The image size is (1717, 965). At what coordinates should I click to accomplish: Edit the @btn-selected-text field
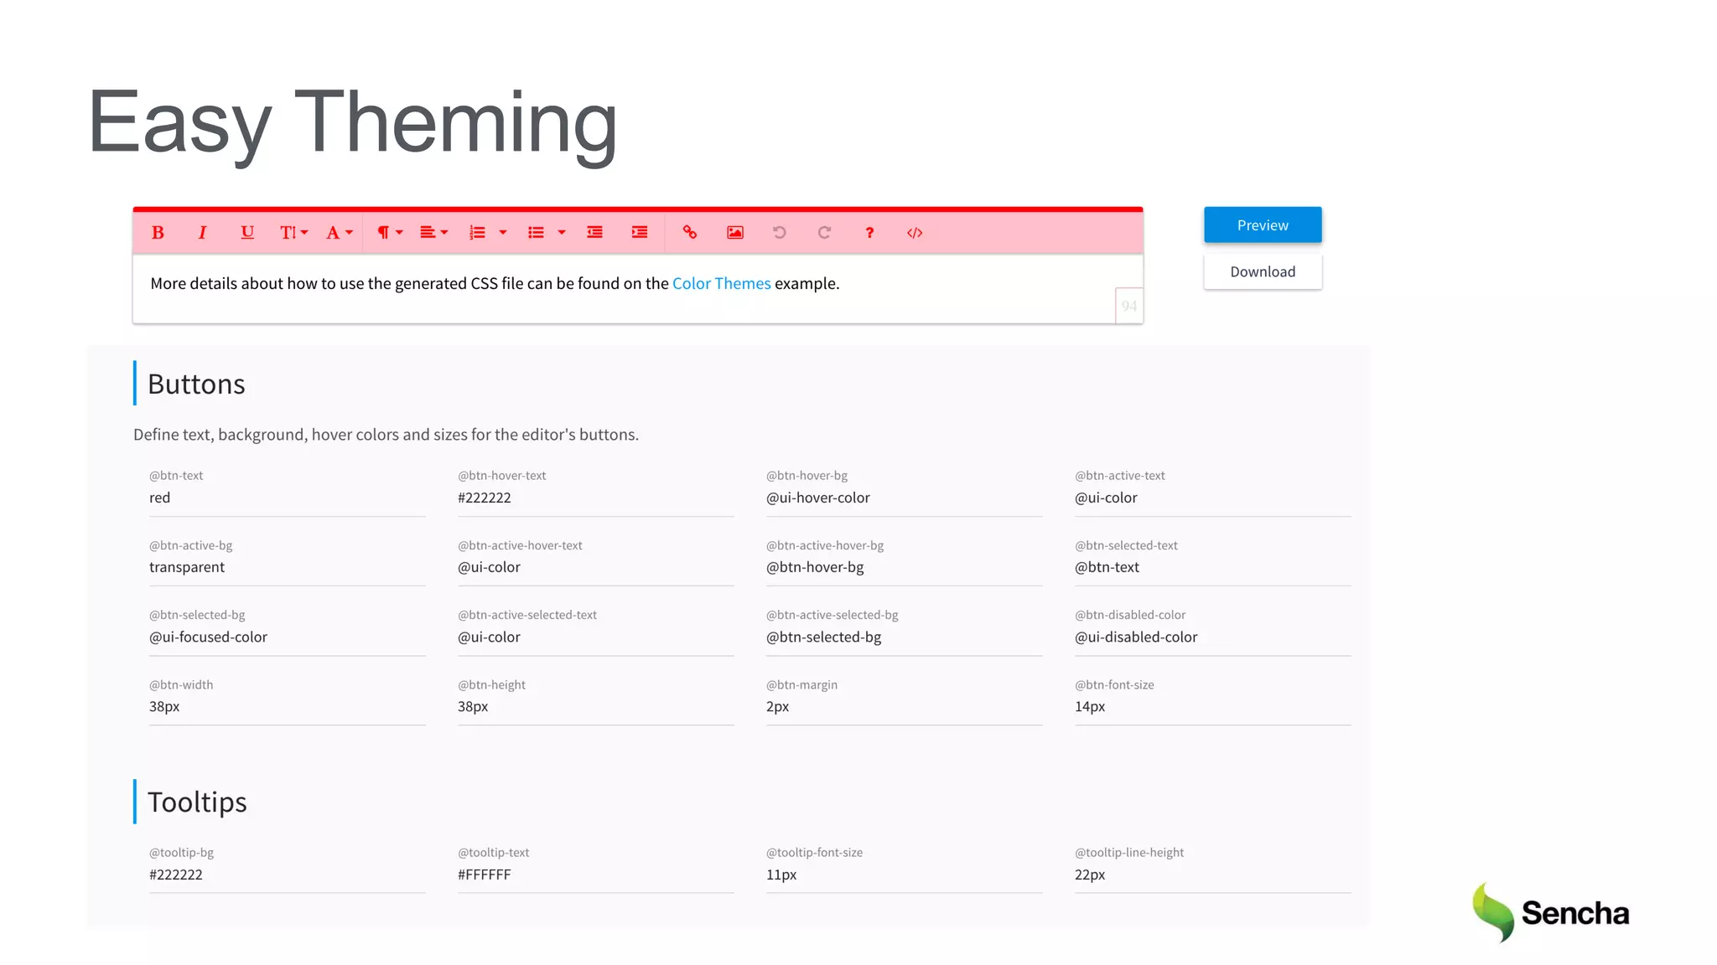click(x=1213, y=567)
